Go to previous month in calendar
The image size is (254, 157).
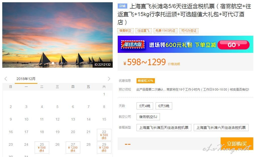point(6,79)
